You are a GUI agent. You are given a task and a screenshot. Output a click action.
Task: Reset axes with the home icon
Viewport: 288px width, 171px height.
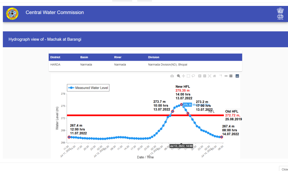(x=215, y=76)
